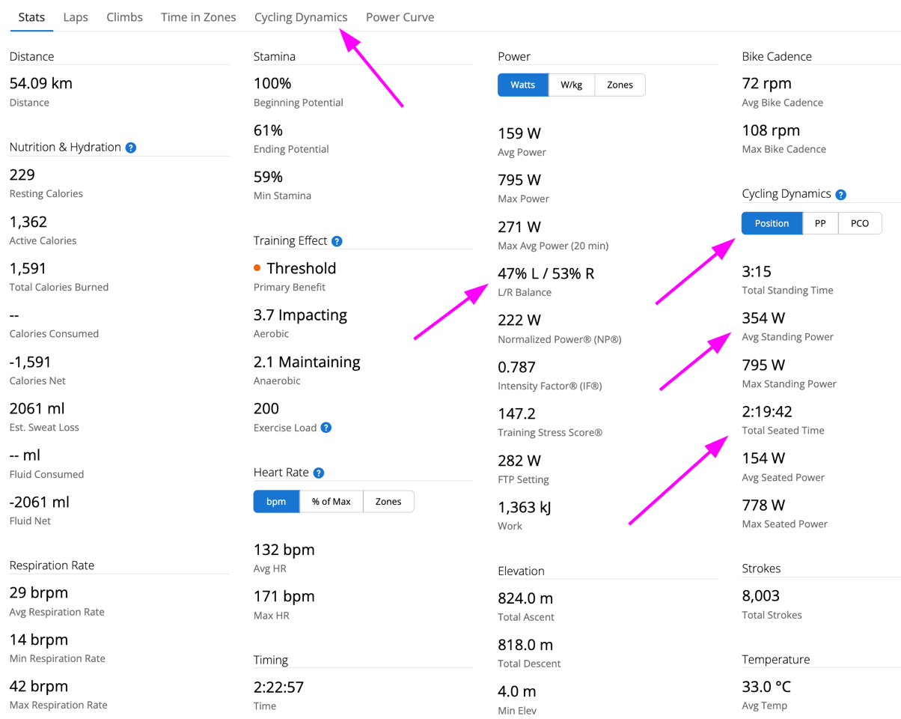The image size is (901, 719).
Task: Show info for Exercise Load
Action: (x=326, y=428)
